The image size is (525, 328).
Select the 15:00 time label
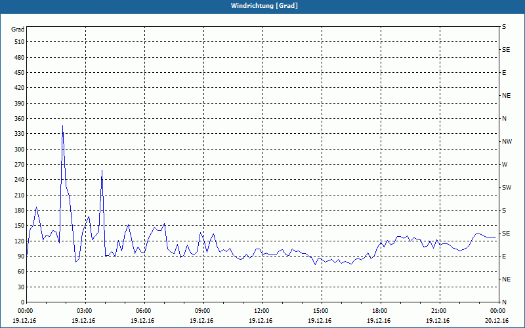(322, 310)
